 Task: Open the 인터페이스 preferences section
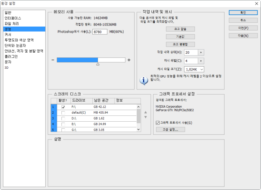coord(24,18)
